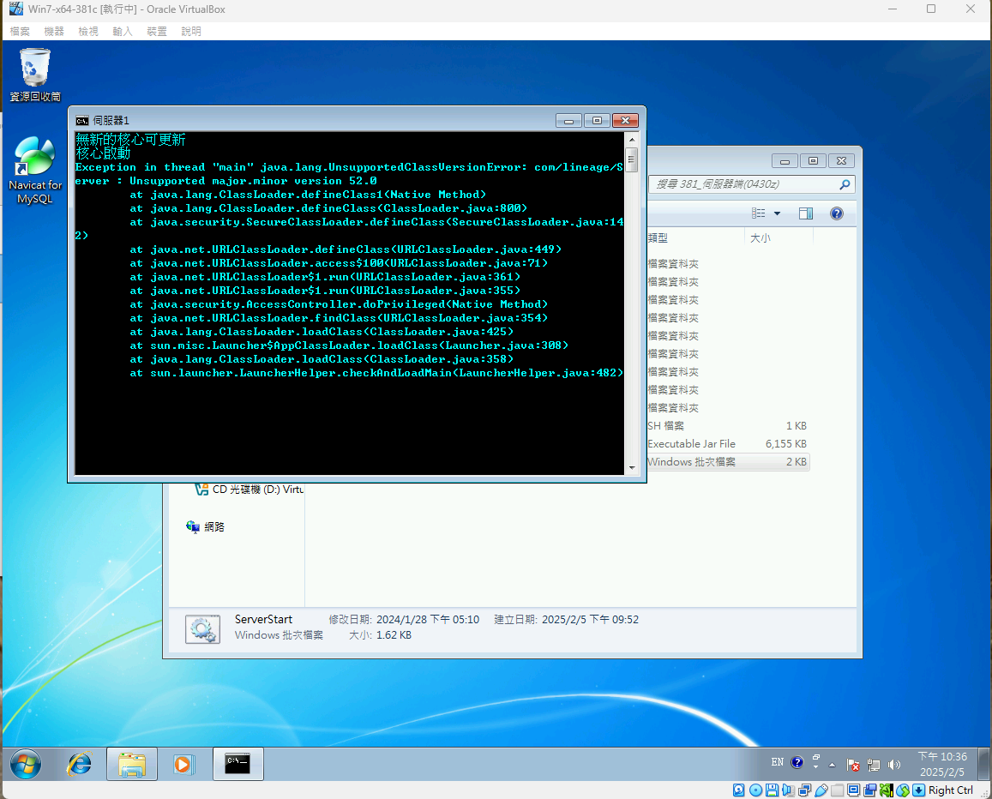This screenshot has width=992, height=799.
Task: Click the ServerStart gear file icon in details pane
Action: point(202,628)
